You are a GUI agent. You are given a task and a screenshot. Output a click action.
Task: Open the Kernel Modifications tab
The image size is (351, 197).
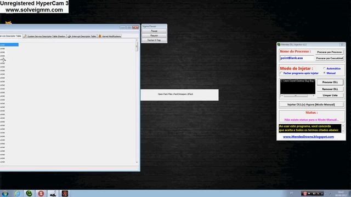point(110,36)
